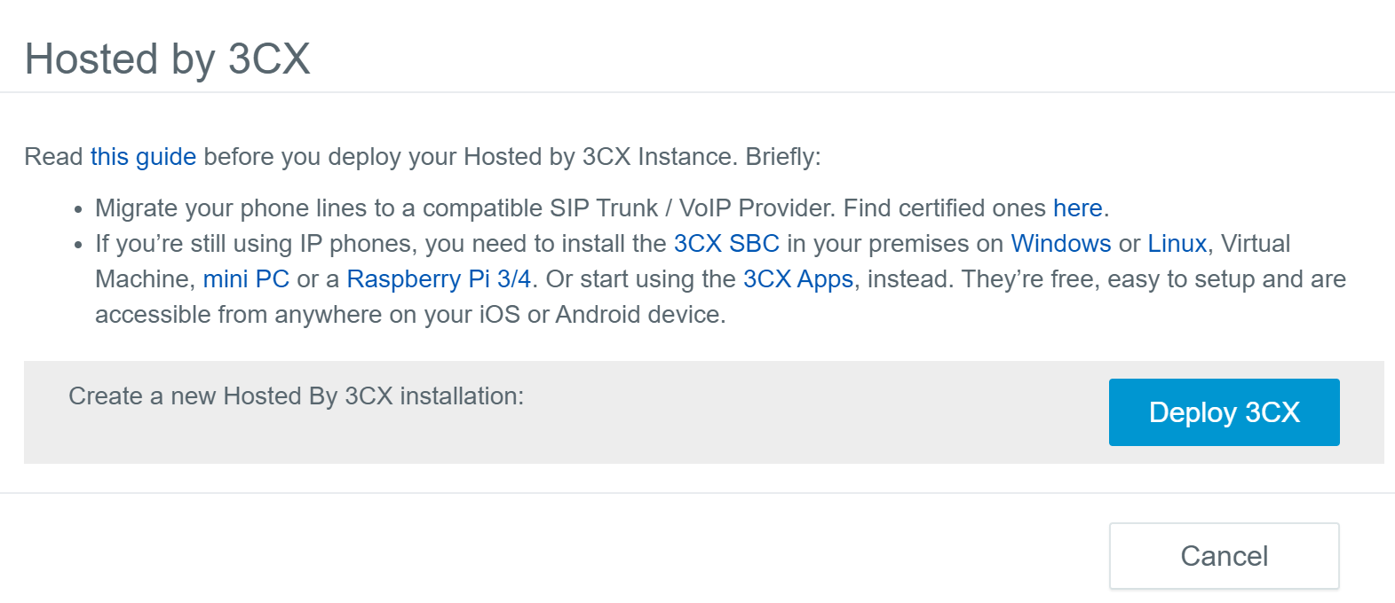This screenshot has height=603, width=1395.
Task: Confirm deployment of the hosted 3CX instance
Action: 1224,411
